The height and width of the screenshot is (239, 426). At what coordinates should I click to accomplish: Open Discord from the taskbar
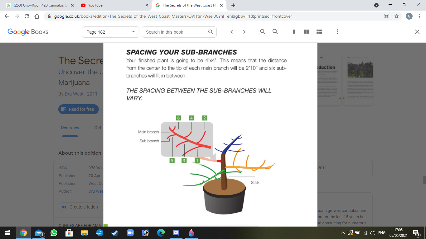[177, 233]
